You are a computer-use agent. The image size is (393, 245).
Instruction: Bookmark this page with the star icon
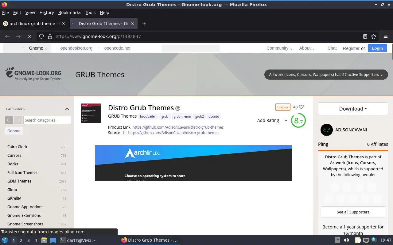[374, 36]
